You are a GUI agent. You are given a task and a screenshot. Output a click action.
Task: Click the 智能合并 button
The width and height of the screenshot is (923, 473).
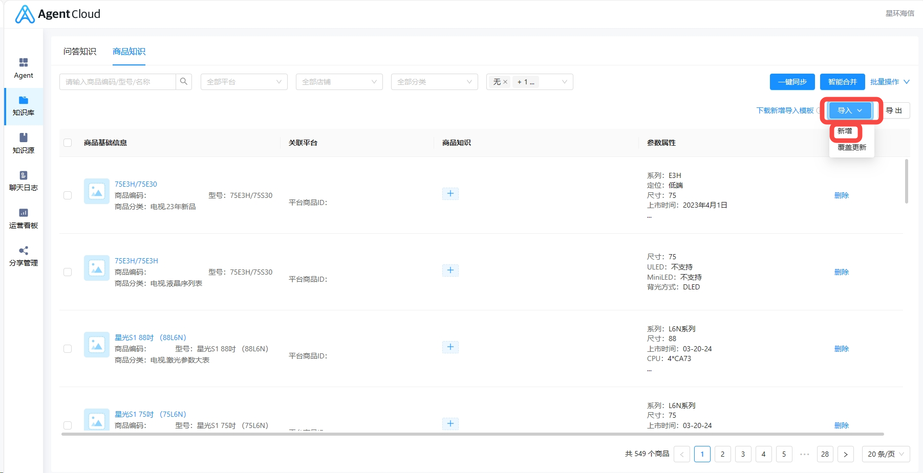pyautogui.click(x=843, y=82)
